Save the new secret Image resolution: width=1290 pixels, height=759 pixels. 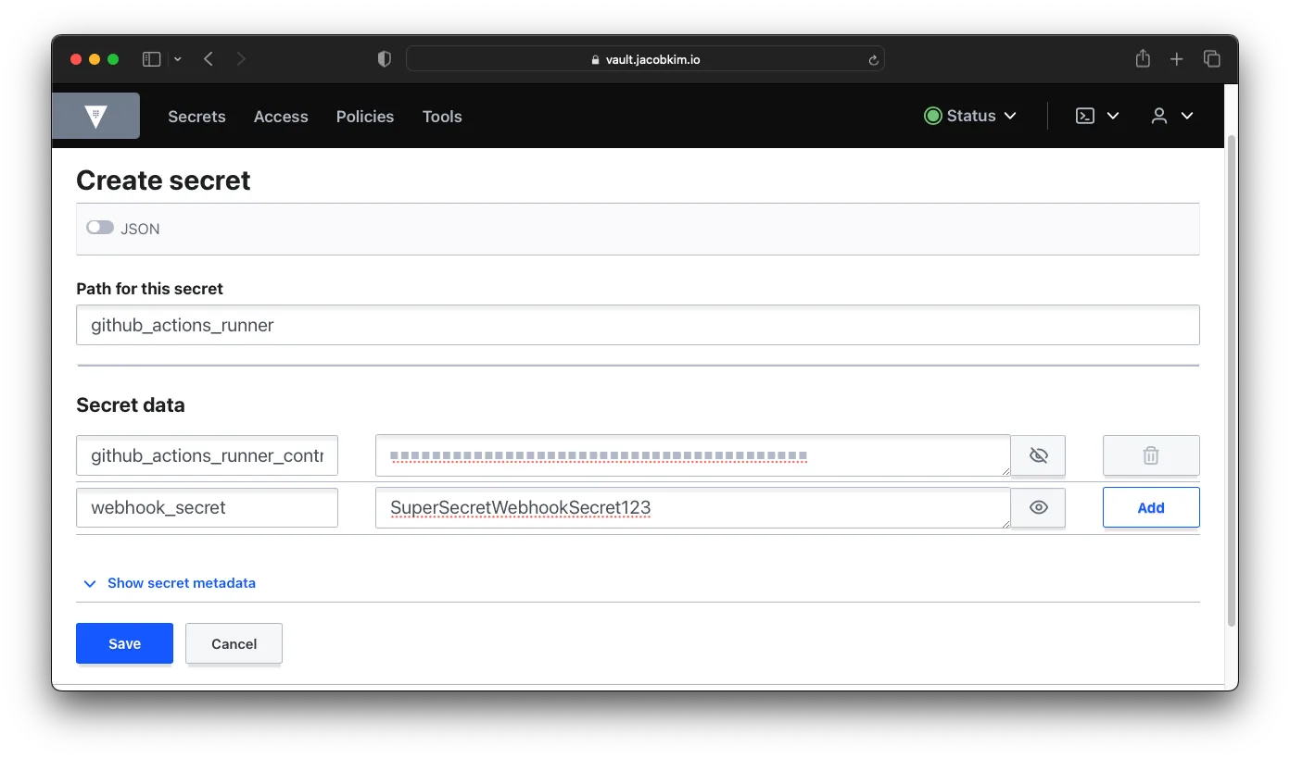(x=124, y=643)
